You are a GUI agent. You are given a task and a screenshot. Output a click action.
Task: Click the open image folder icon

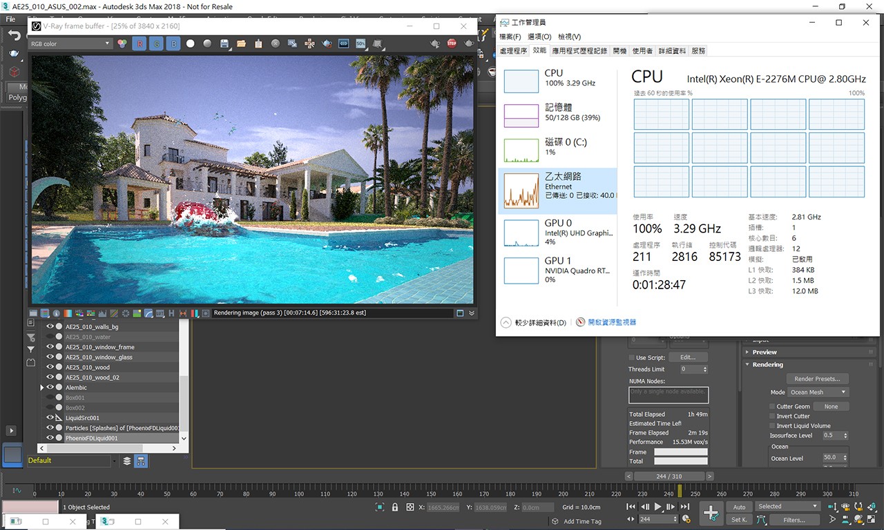tap(241, 43)
